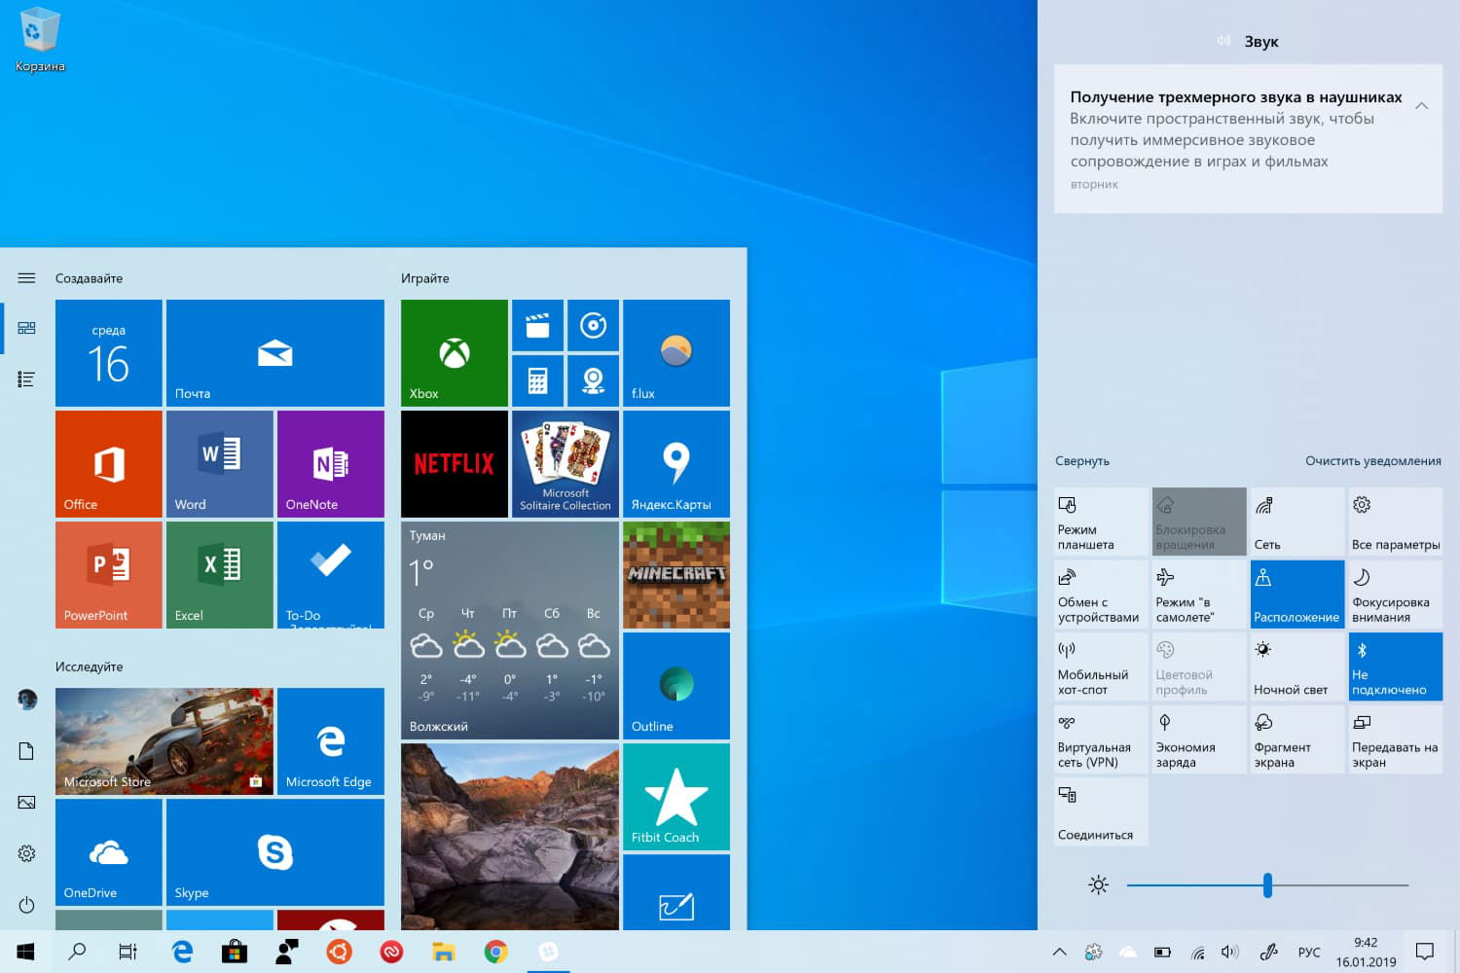Toggle Night light in the Action Center
The width and height of the screenshot is (1460, 973).
pos(1296,666)
